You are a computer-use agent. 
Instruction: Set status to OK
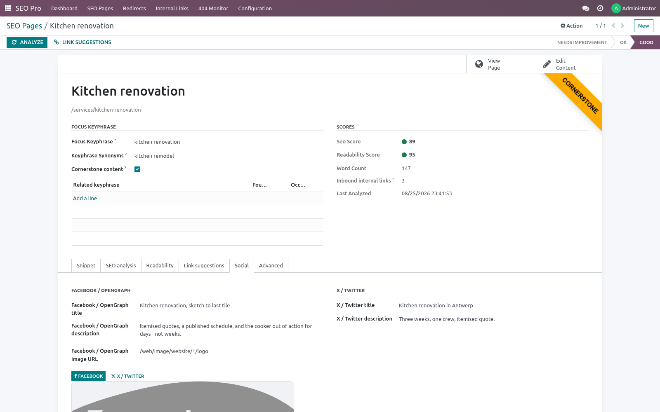[623, 42]
